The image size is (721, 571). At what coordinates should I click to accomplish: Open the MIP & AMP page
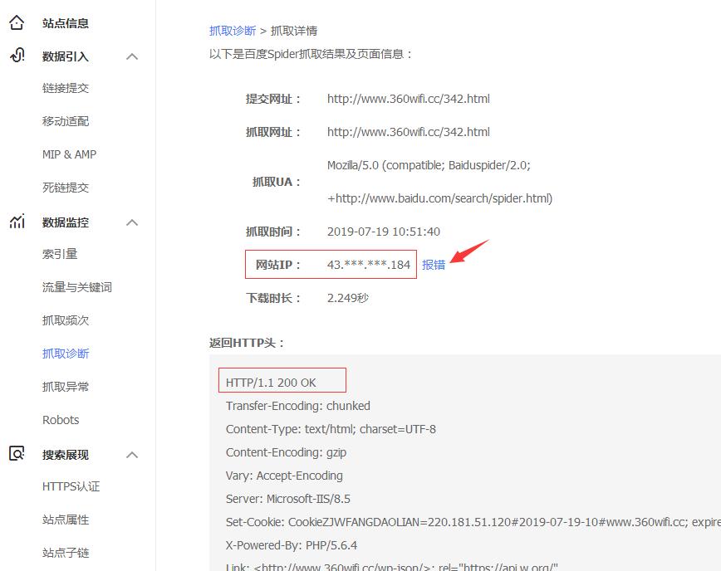(69, 154)
